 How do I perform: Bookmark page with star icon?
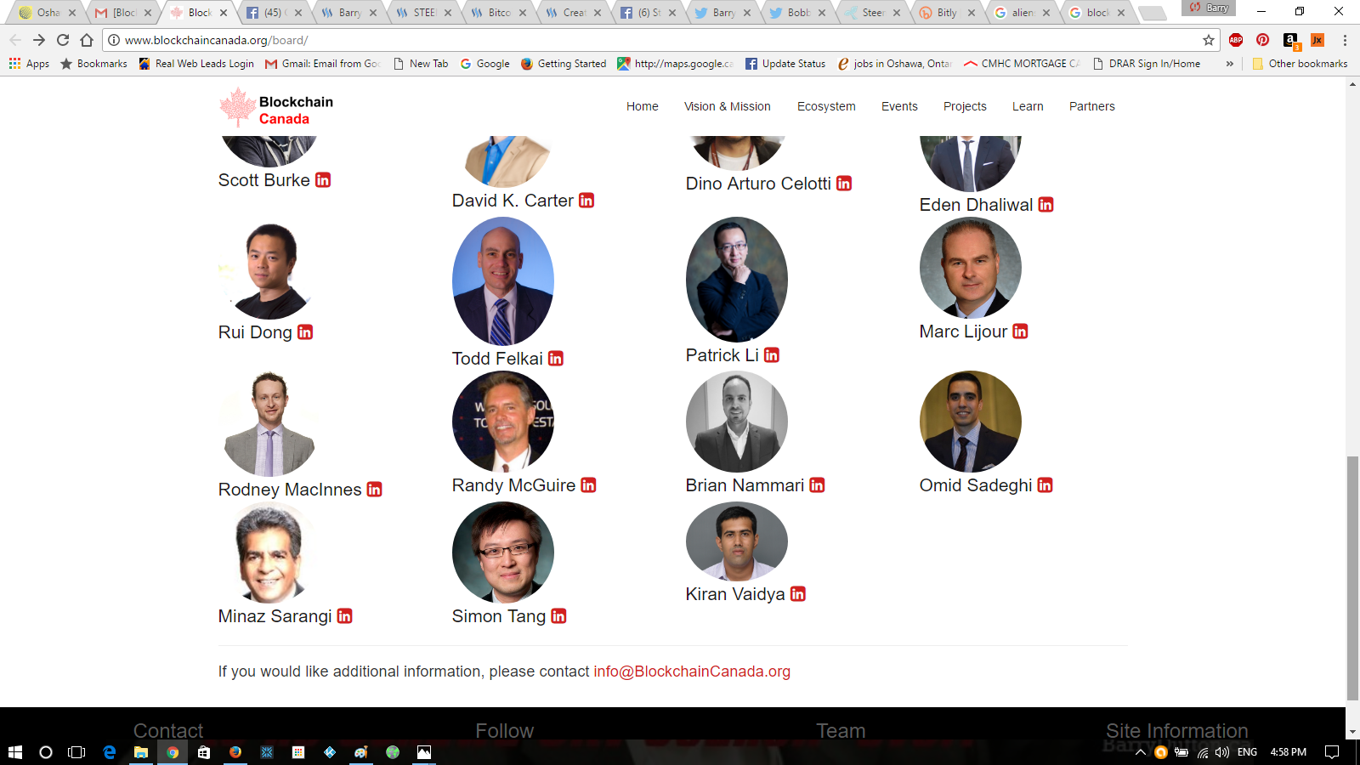1209,40
